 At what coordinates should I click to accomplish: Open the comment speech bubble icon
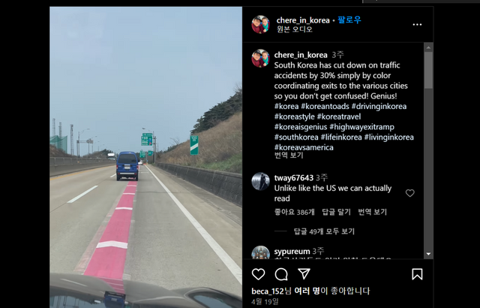coord(281,274)
